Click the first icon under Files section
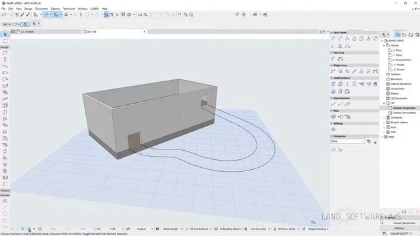 tap(333, 117)
